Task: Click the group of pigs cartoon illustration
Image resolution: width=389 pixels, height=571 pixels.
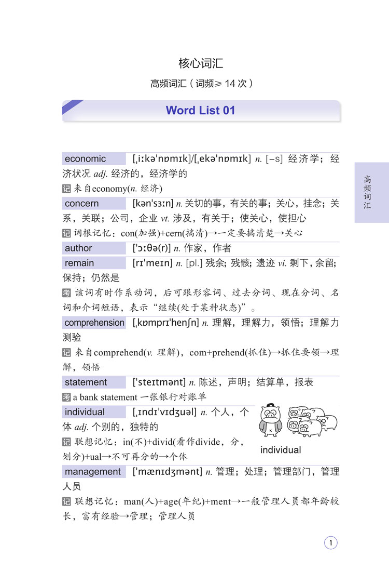Action: [313, 422]
